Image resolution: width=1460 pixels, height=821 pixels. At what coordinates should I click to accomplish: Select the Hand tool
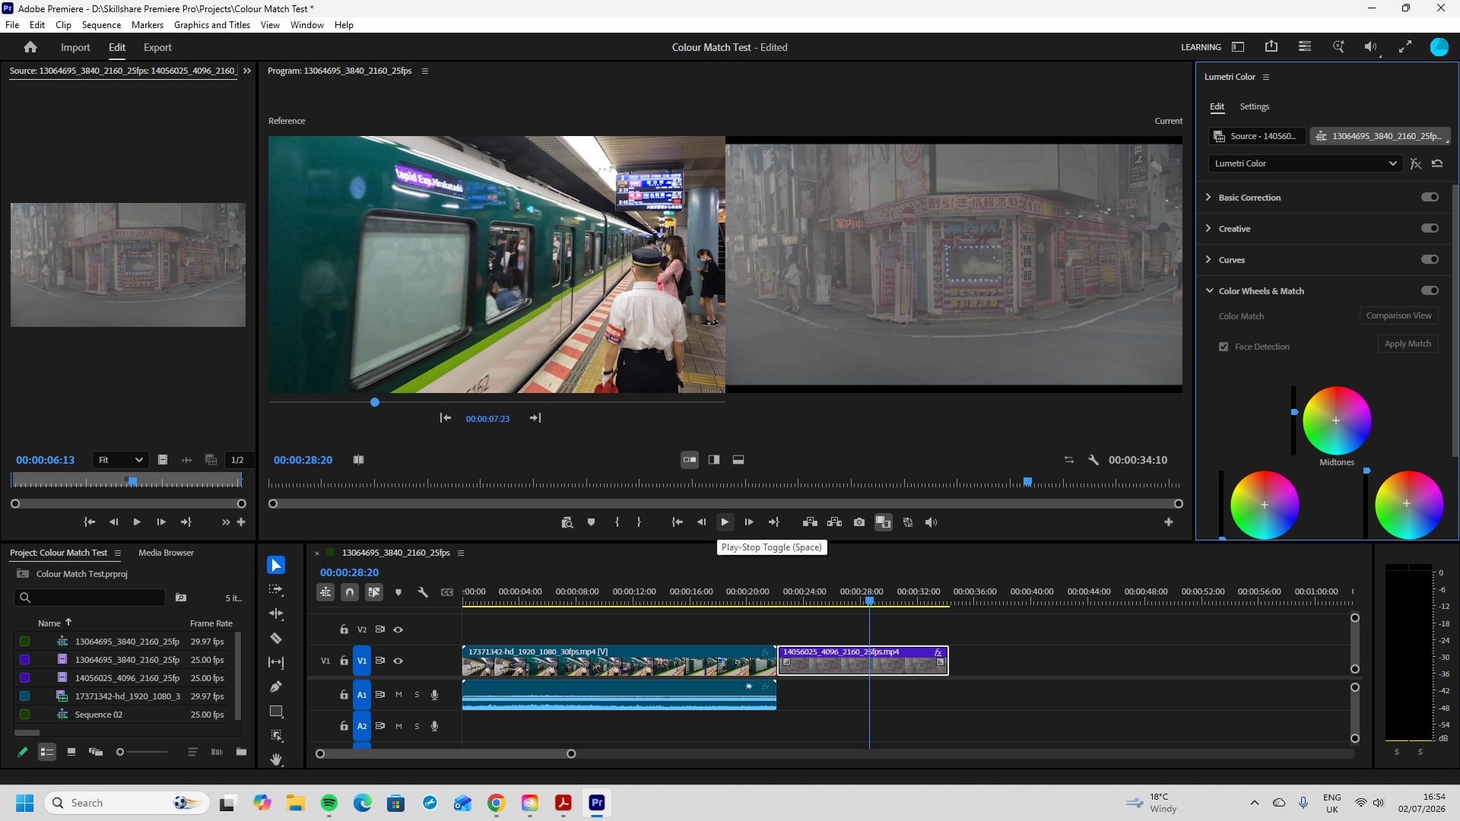point(276,759)
